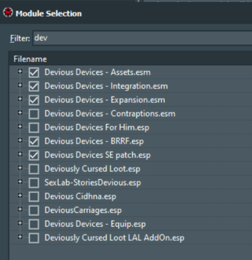
Task: Check Devious Devices - Contraptions.esm checkbox
Action: pos(34,114)
